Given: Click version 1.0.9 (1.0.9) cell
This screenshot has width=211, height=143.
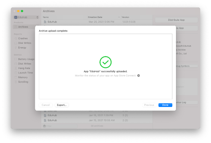Looking at the screenshot, I should click(129, 22).
